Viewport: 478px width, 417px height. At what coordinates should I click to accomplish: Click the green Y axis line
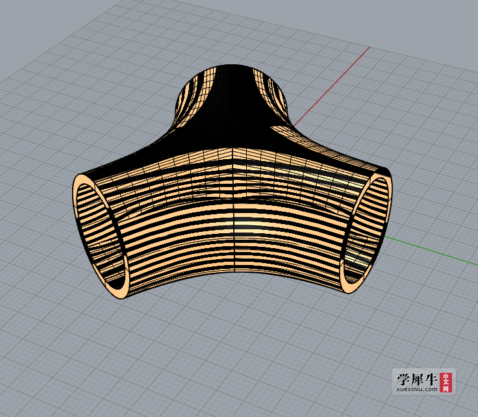click(431, 250)
